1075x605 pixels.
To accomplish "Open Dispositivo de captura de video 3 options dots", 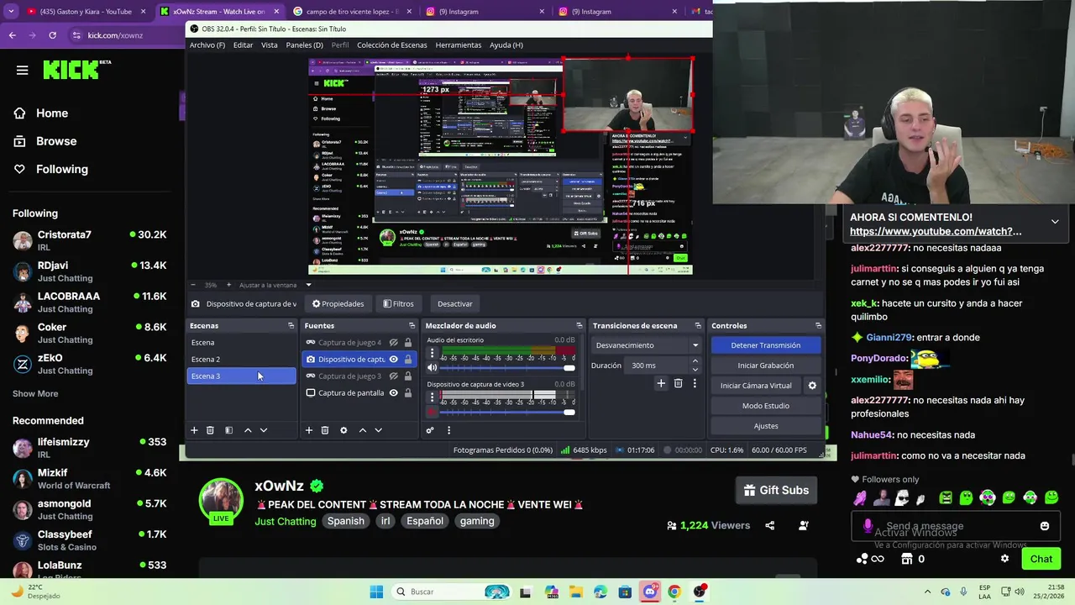I will 433,397.
